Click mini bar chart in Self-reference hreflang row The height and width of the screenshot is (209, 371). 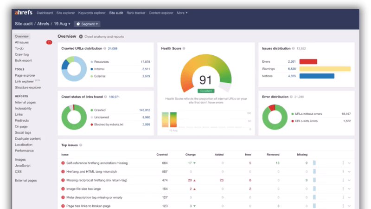[314, 163]
